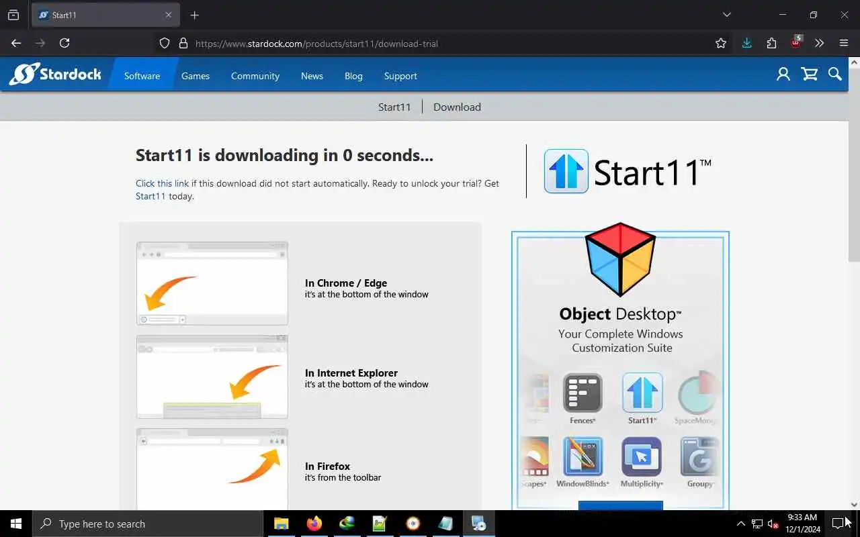Click the WindowBlinds app icon
The image size is (860, 537).
tap(583, 456)
